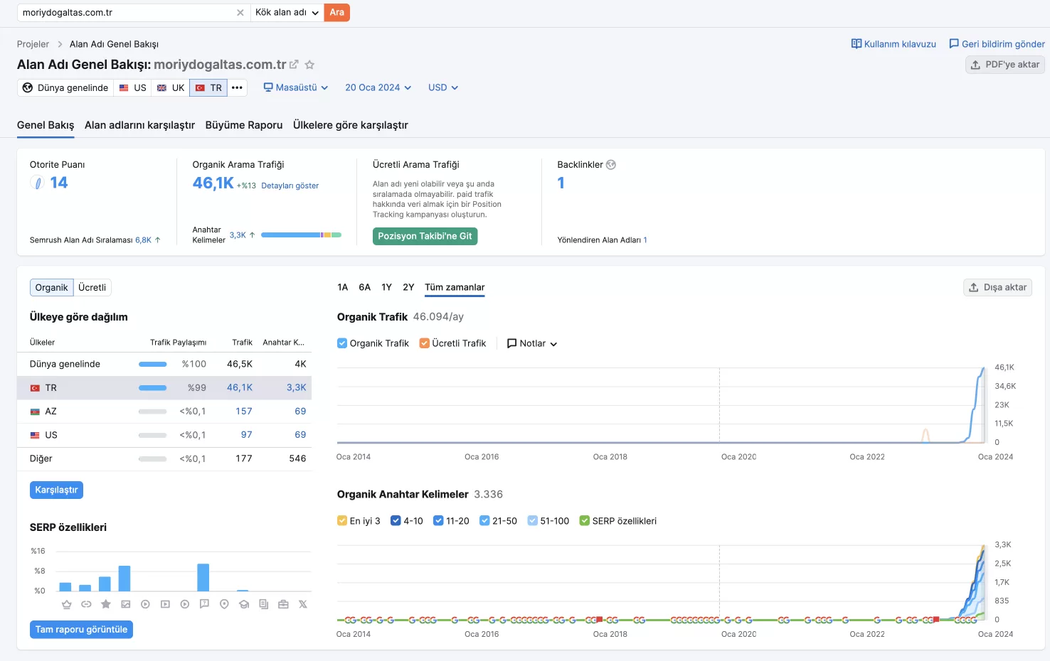Select the link chain SERP feature icon
Image resolution: width=1050 pixels, height=661 pixels.
point(86,604)
